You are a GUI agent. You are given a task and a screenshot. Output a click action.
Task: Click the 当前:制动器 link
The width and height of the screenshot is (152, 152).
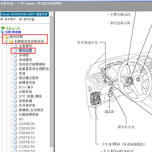click(13, 32)
